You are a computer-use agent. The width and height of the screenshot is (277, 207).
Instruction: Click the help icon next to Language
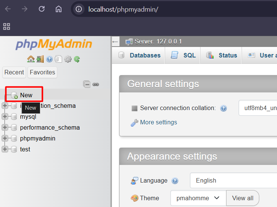[x=175, y=181]
